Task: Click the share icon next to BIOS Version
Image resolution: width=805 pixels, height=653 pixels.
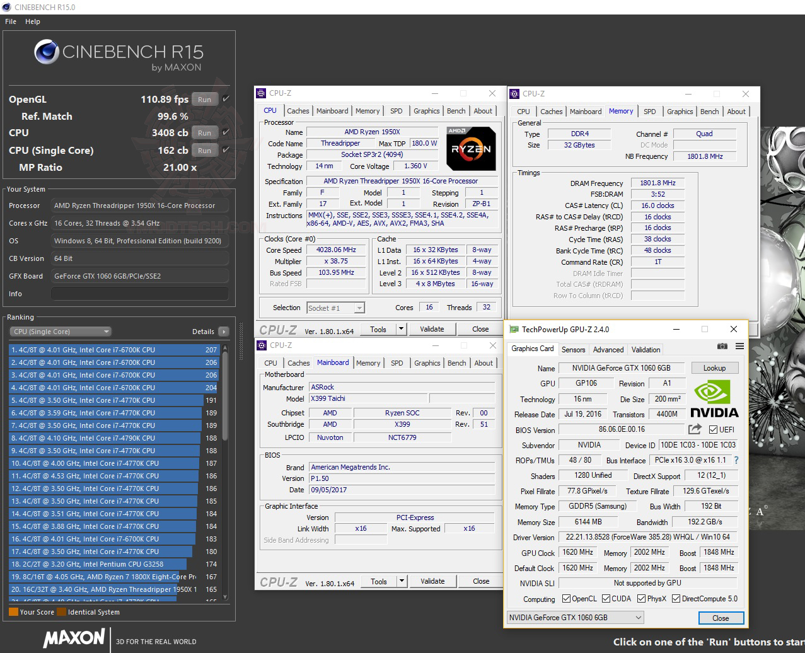Action: (695, 429)
